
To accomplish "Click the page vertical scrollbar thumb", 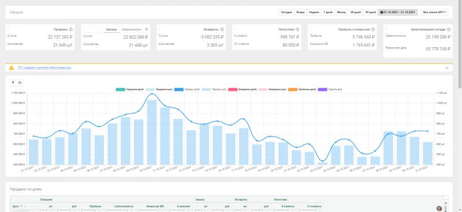I will pos(460,44).
